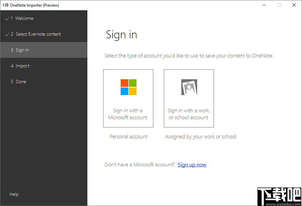Image resolution: width=302 pixels, height=206 pixels.
Task: Select the 'Sign in with a Microsoft account' tile
Action: pyautogui.click(x=128, y=98)
